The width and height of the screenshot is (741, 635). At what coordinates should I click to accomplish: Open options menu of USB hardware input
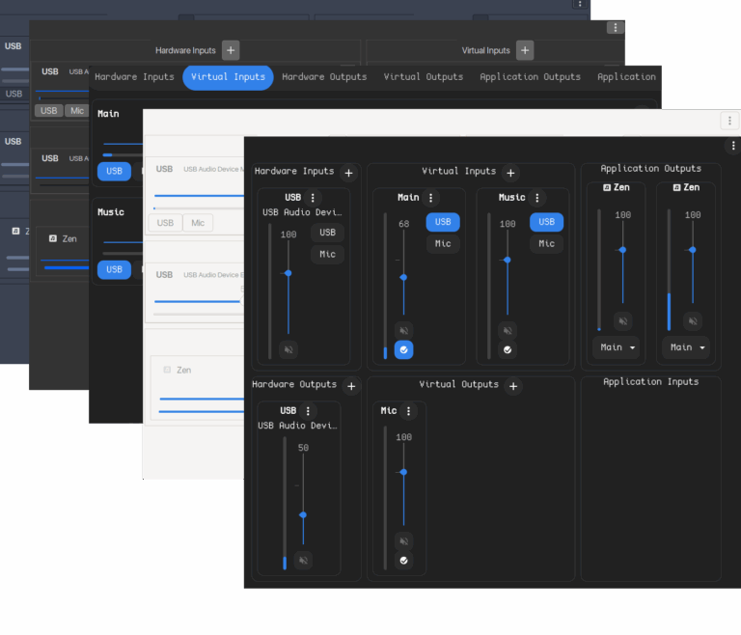coord(313,198)
